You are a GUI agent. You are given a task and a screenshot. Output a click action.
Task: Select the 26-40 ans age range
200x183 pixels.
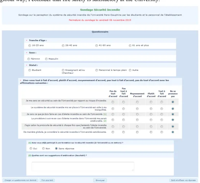63,45
